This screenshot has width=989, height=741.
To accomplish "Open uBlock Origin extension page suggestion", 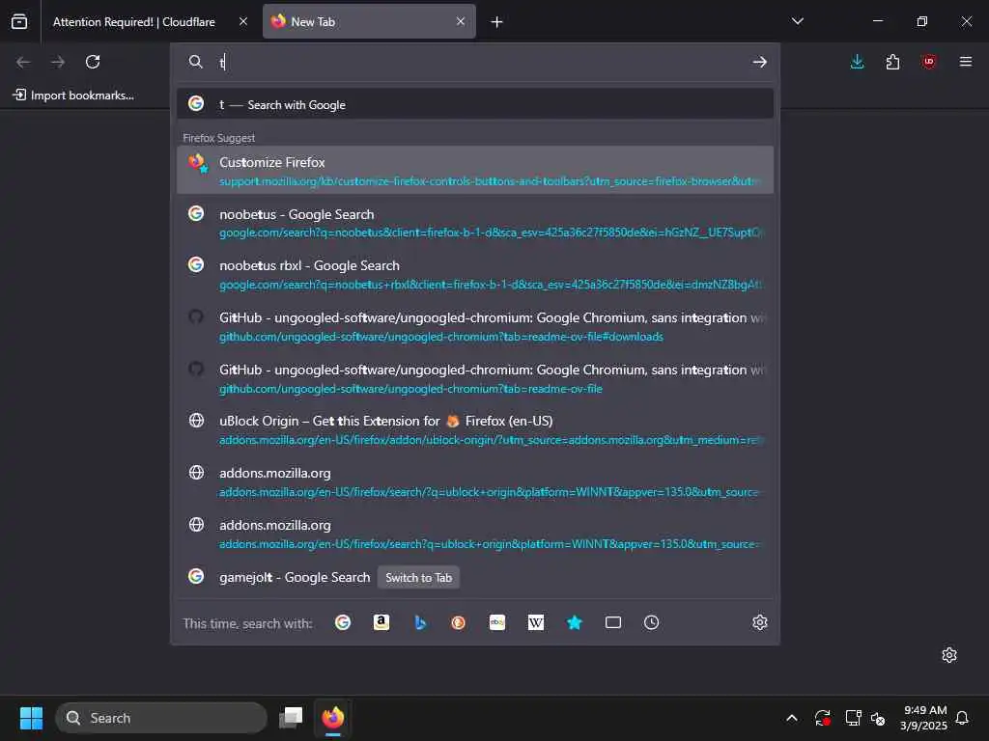I will [475, 429].
